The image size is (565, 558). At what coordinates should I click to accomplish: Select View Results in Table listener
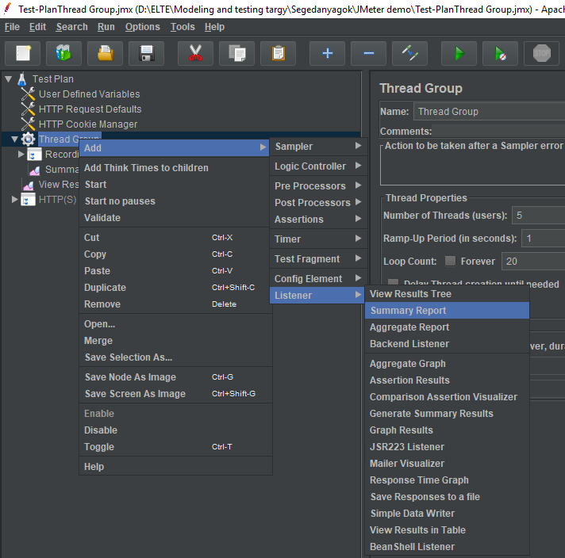[x=417, y=530]
